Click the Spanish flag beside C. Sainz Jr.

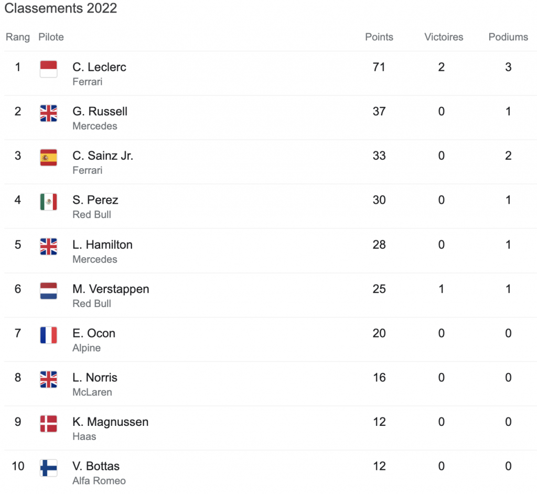[x=49, y=158]
